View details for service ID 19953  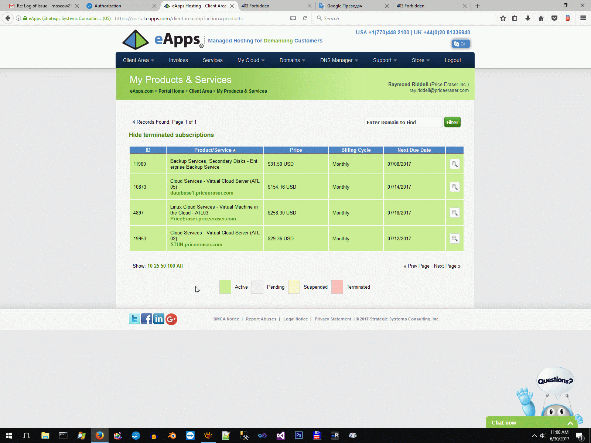pyautogui.click(x=455, y=238)
